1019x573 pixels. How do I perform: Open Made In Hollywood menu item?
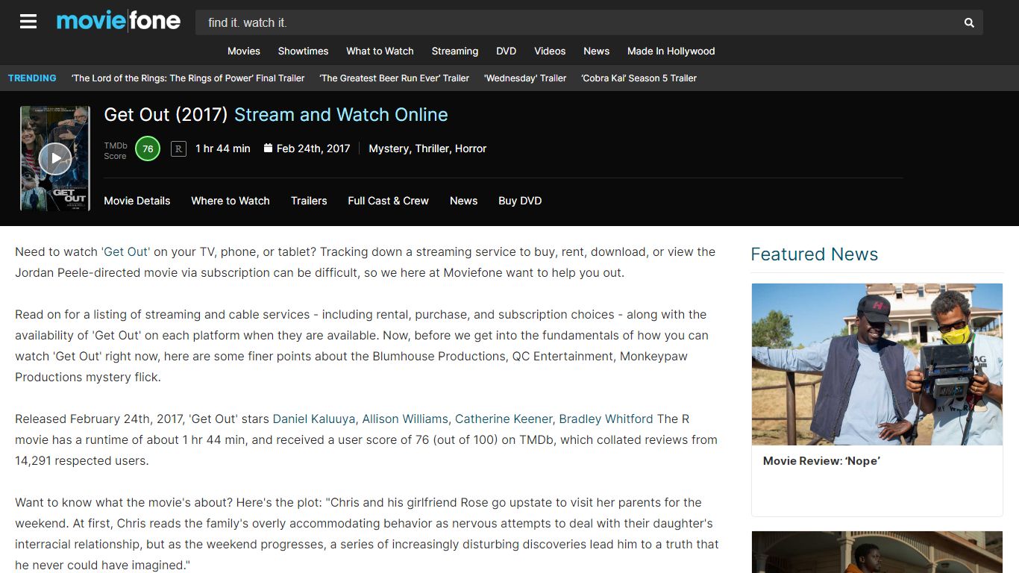click(671, 51)
